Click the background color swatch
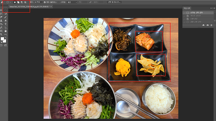The height and width of the screenshot is (121, 216). pyautogui.click(x=5, y=41)
